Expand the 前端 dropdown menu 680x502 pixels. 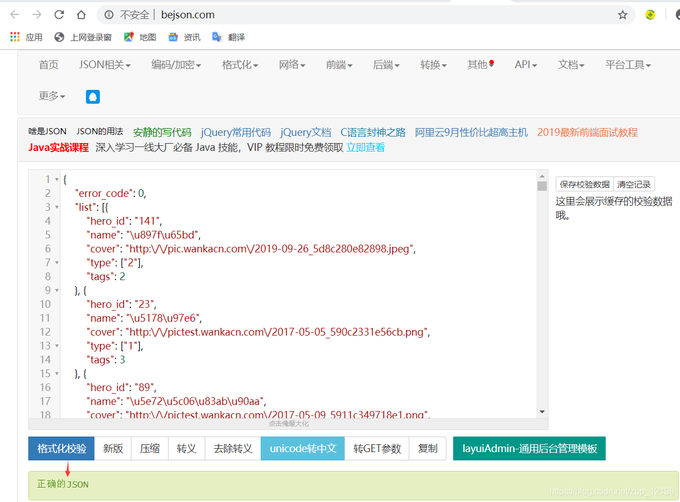pos(339,65)
